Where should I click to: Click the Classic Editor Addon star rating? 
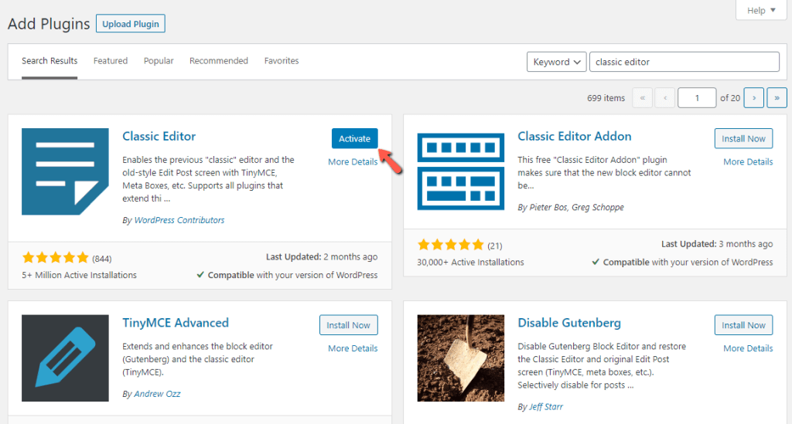click(451, 245)
